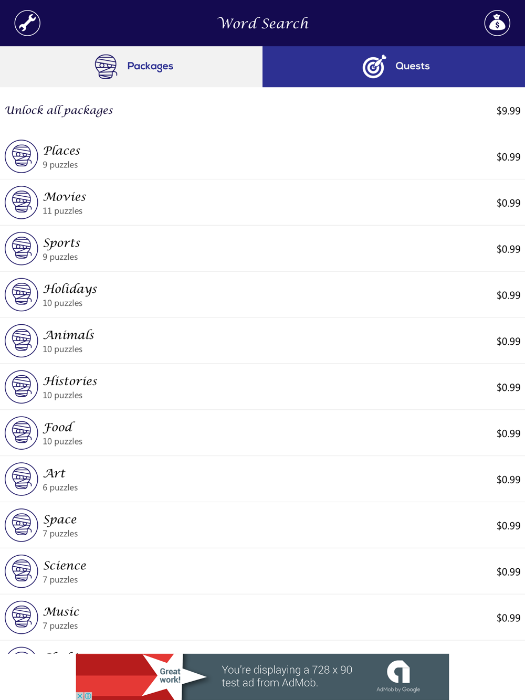Tap the $0.99 price for Art

pos(508,480)
